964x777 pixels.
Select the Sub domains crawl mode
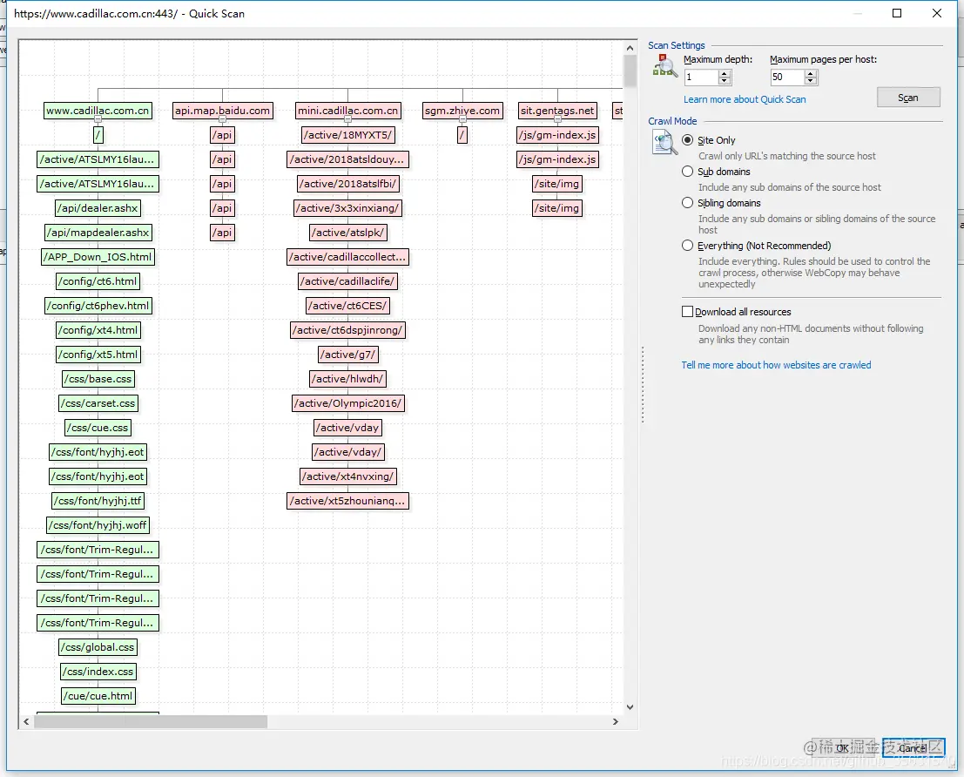[x=687, y=171]
